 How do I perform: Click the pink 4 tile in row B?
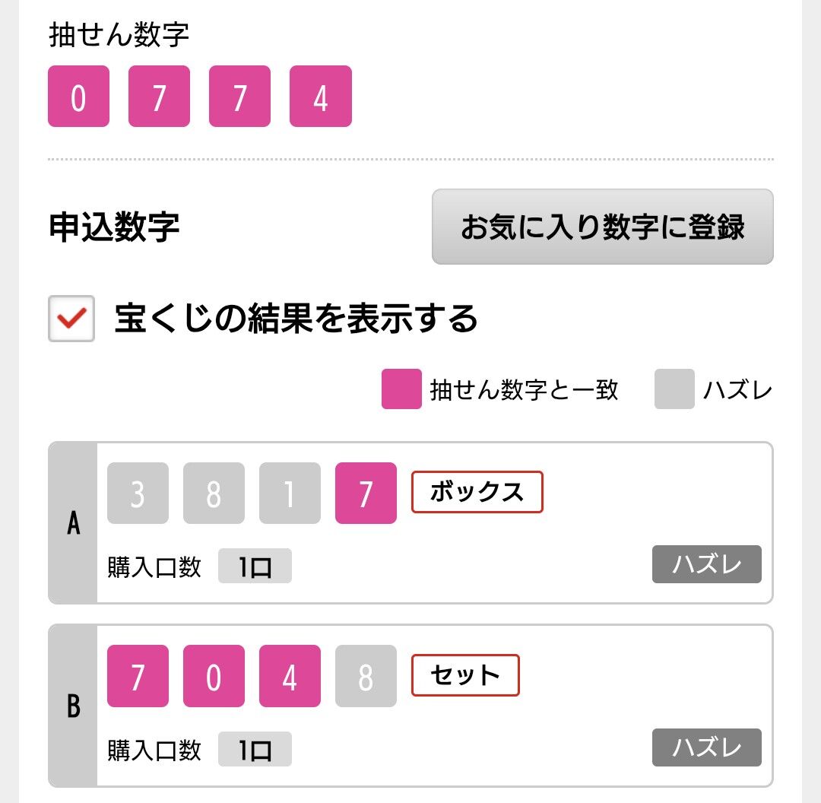(290, 676)
